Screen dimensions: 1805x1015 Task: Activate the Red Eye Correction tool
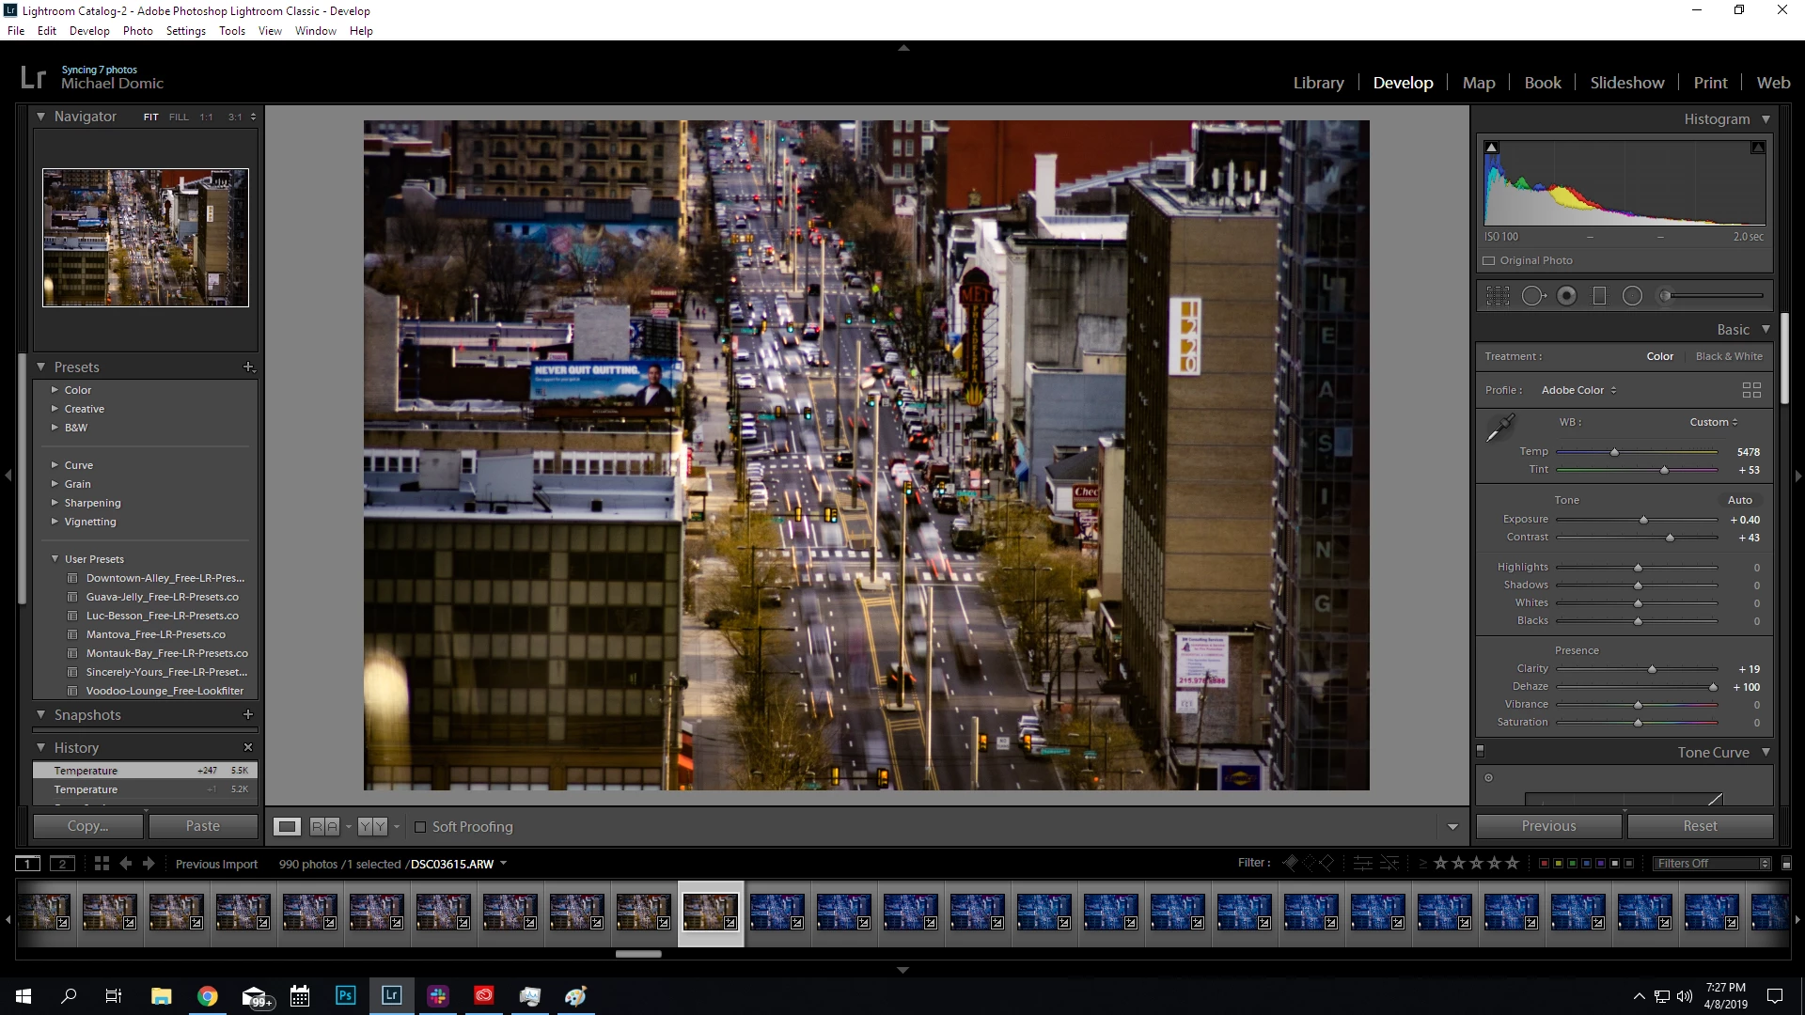click(1567, 296)
